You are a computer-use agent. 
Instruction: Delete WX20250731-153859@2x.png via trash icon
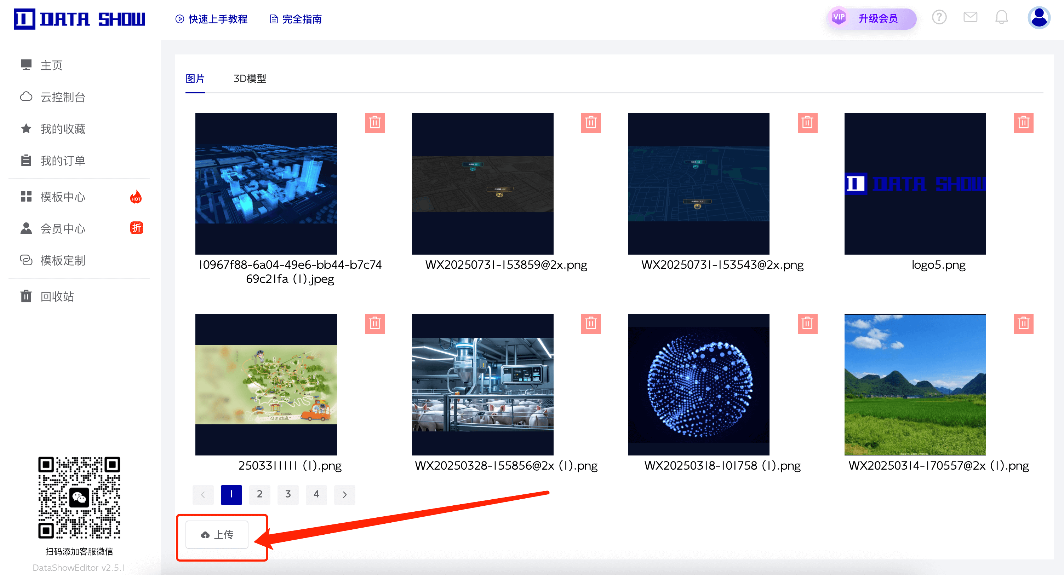click(591, 123)
